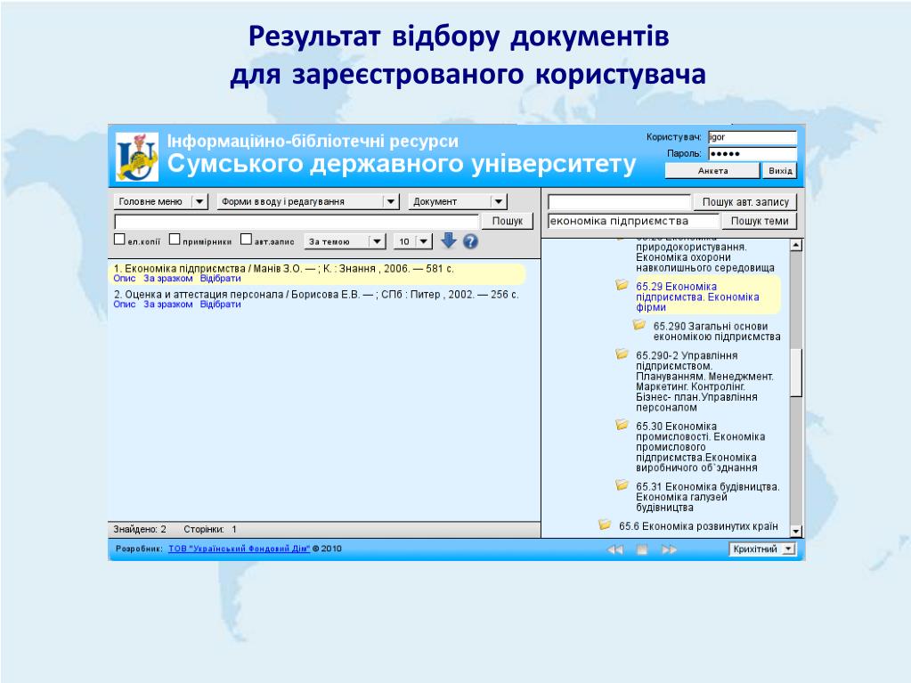Viewport: 911px width, 683px height.
Task: Open the ТОВ Український Фондовий Дім developer link
Action: point(239,549)
